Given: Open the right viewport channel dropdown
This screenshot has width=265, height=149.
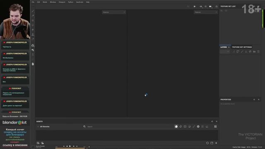Looking at the screenshot, I should pyautogui.click(x=206, y=12).
